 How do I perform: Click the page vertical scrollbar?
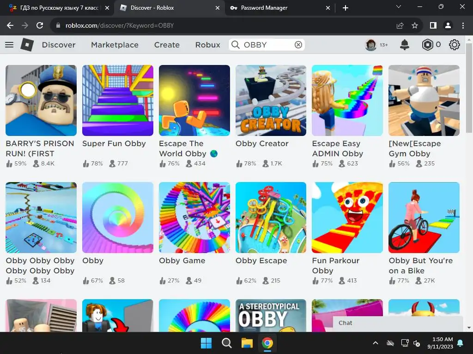[x=469, y=87]
